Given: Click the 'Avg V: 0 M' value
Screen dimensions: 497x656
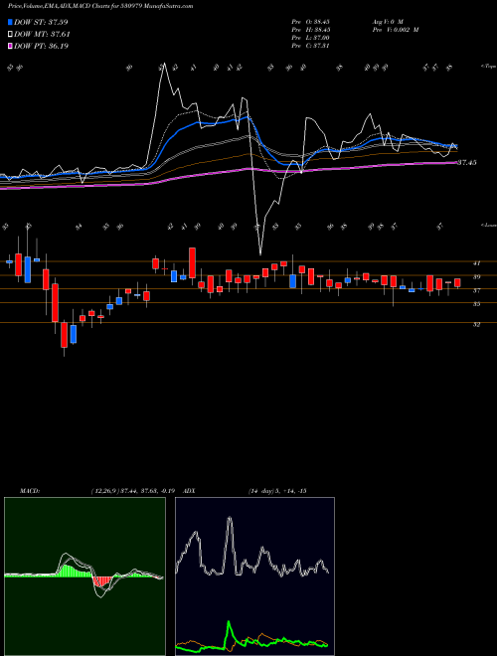Looking at the screenshot, I should pos(388,21).
